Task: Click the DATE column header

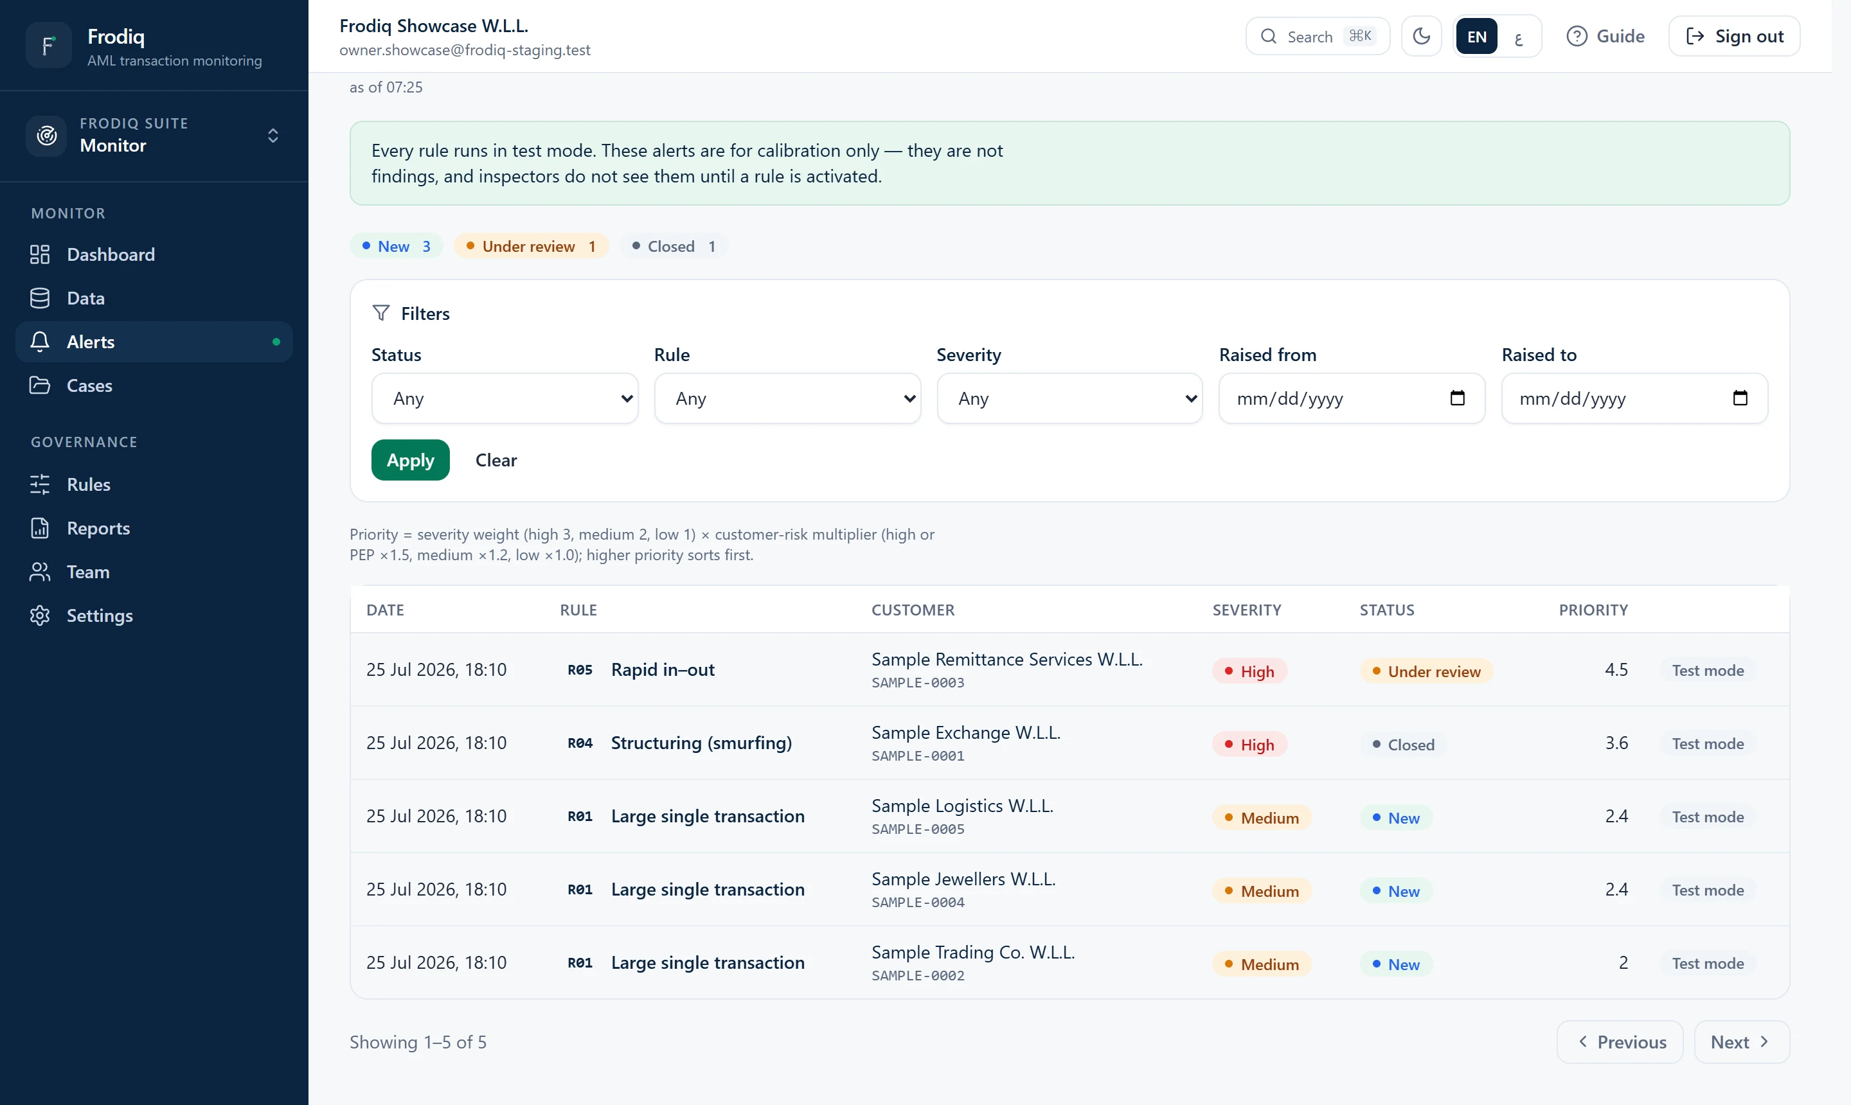Action: pyautogui.click(x=385, y=610)
